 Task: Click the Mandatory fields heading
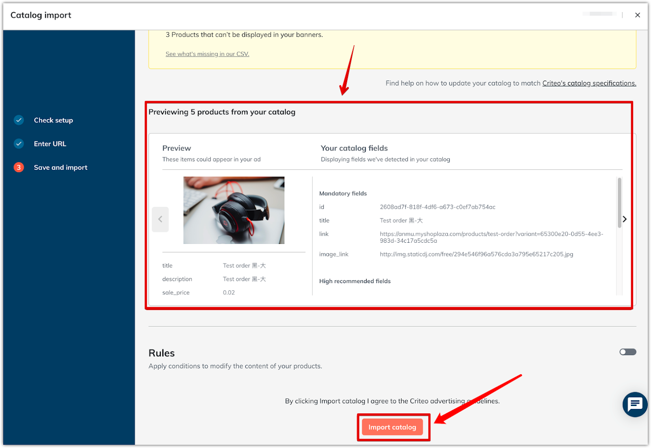pos(343,193)
